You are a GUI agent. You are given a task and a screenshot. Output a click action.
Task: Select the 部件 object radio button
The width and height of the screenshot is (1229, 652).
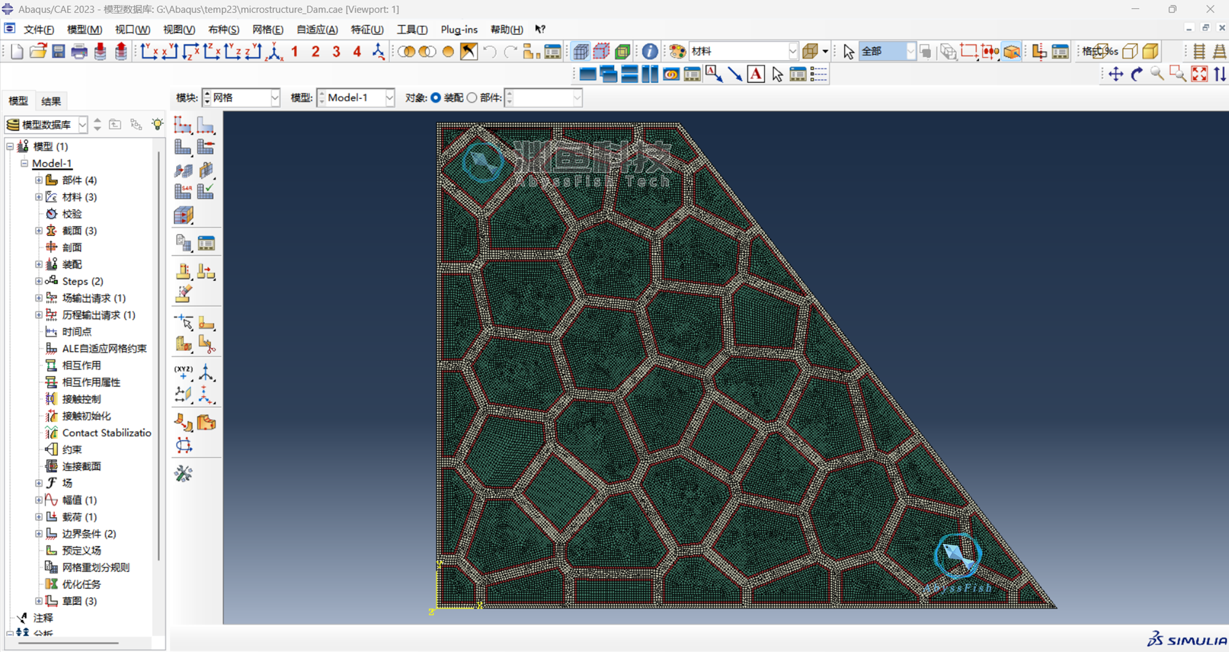472,98
